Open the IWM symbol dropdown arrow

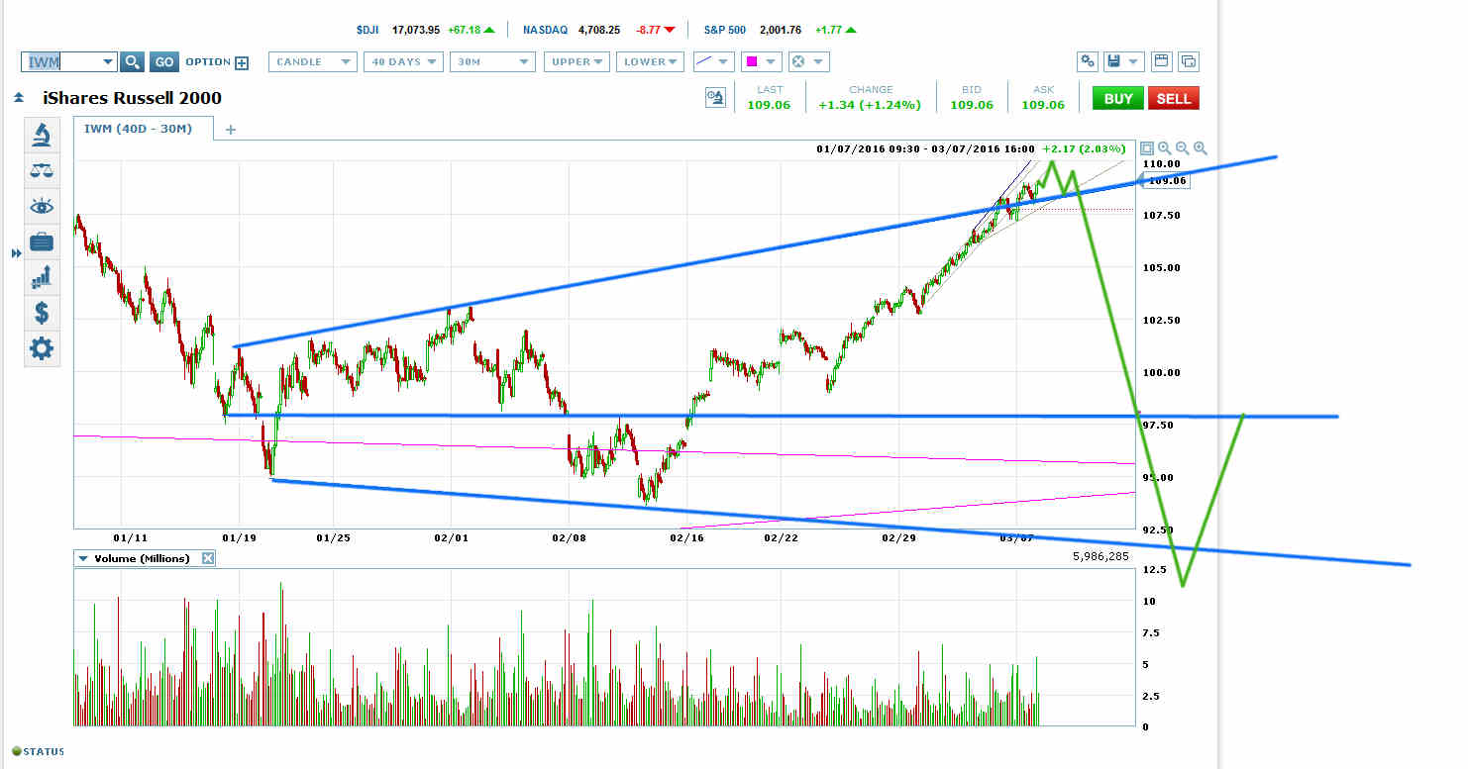(108, 62)
